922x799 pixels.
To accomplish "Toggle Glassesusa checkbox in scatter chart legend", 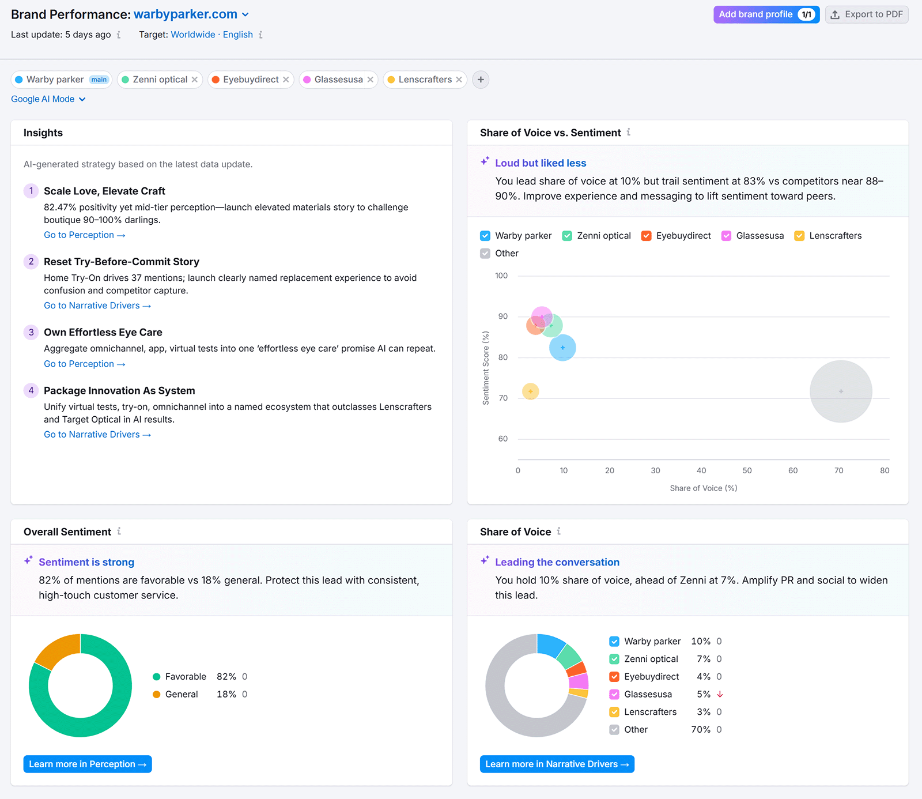I will point(726,236).
